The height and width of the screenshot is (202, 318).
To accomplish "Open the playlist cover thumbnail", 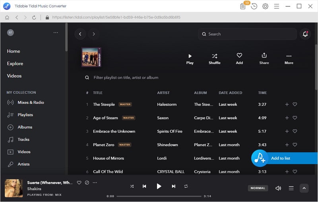I will 91,57.
